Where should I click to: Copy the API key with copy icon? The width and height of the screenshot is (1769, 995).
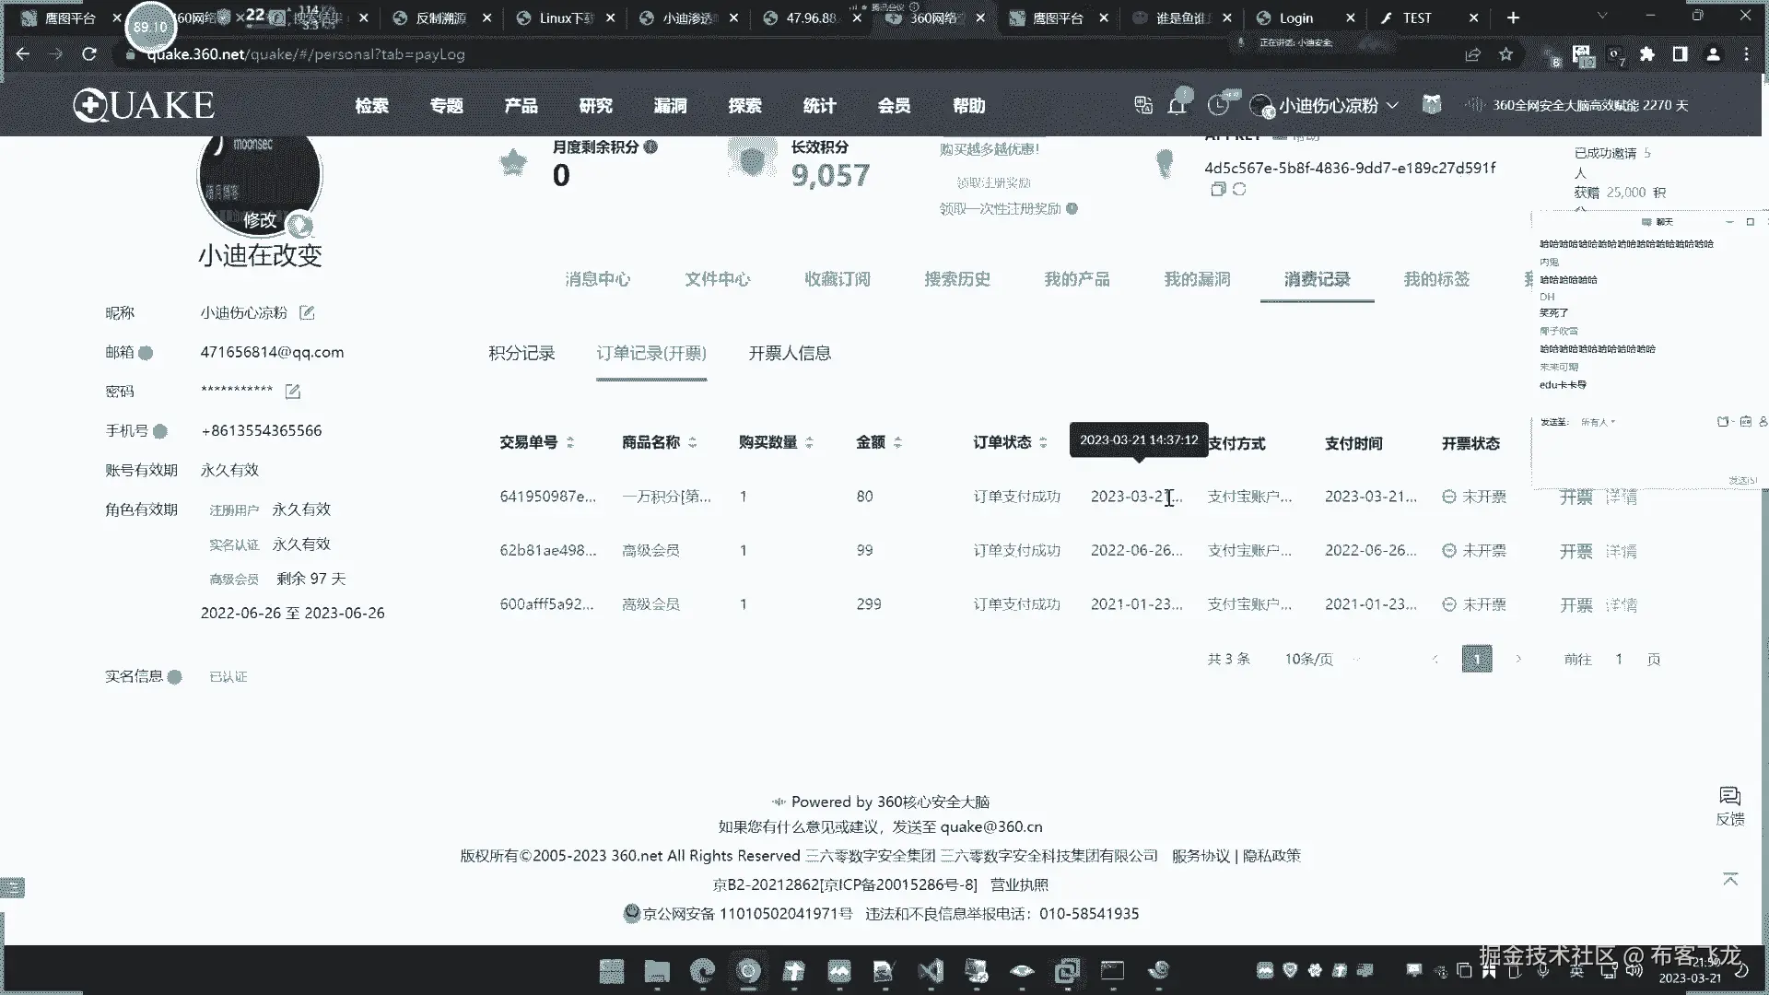coord(1217,189)
